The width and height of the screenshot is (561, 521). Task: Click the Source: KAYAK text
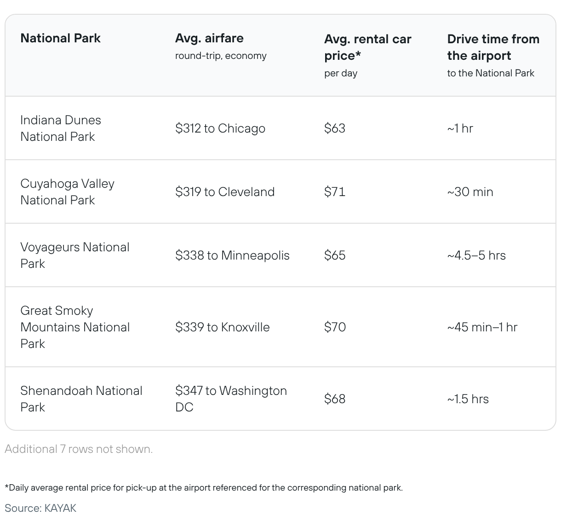pyautogui.click(x=40, y=508)
